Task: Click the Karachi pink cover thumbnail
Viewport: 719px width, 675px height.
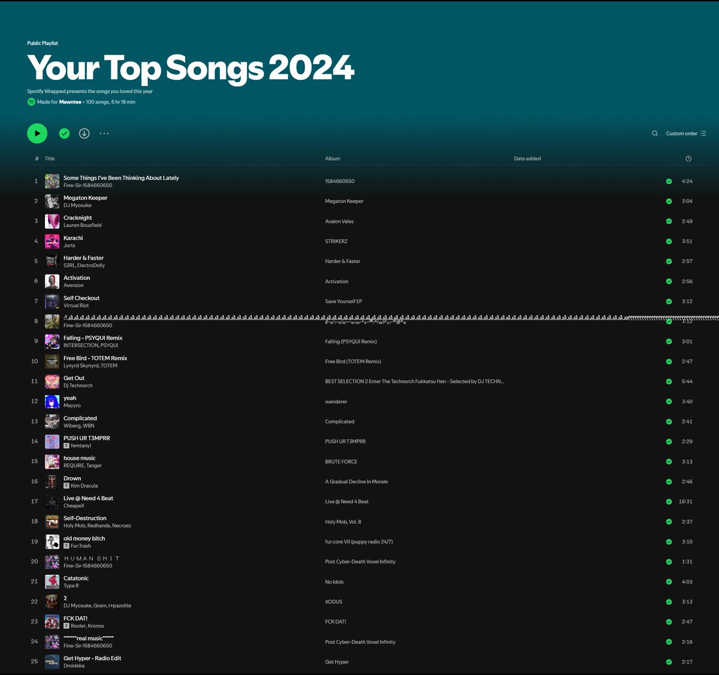Action: pyautogui.click(x=52, y=241)
